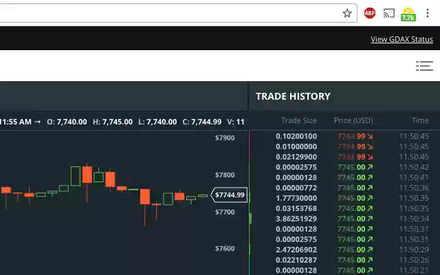This screenshot has width=440, height=275.
Task: Click the 11:50:34 trade time
Action: pos(414,219)
